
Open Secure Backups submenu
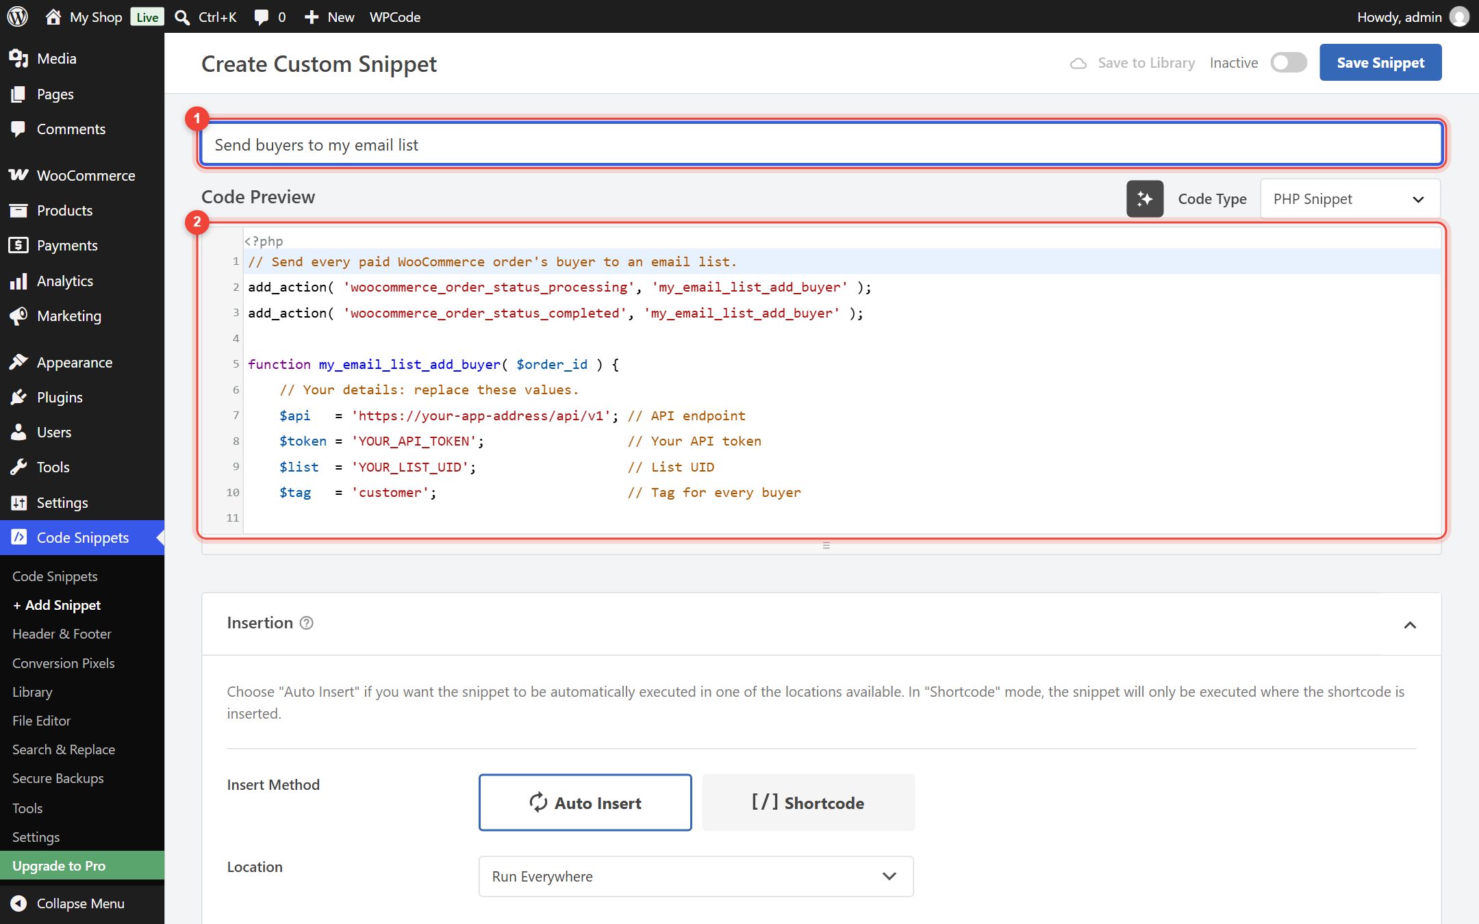pos(58,778)
